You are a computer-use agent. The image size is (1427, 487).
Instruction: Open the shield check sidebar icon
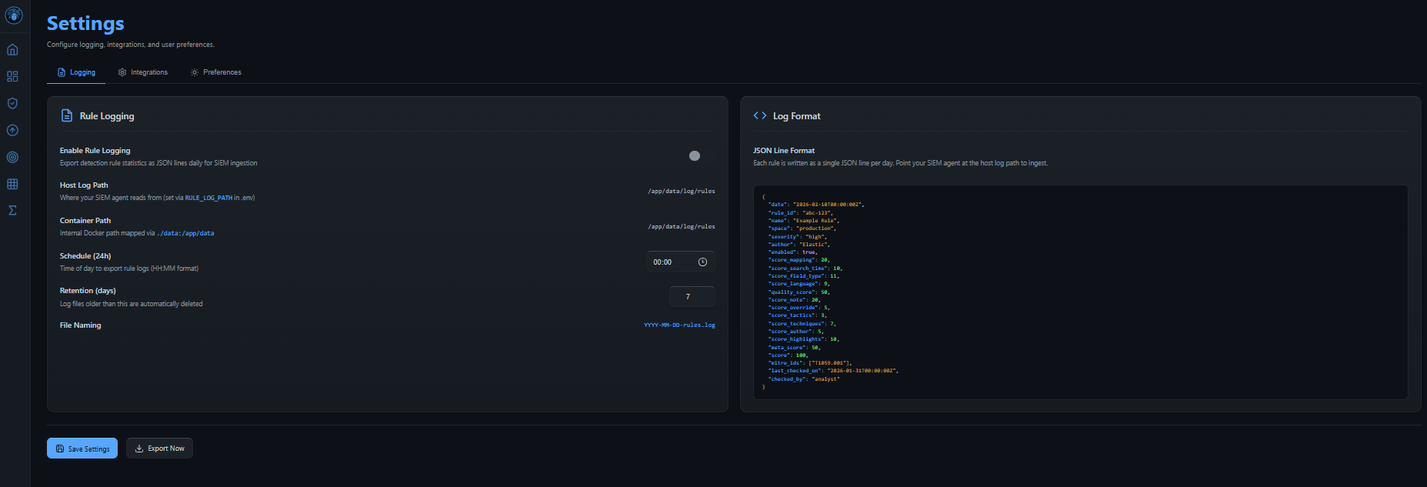[x=12, y=104]
